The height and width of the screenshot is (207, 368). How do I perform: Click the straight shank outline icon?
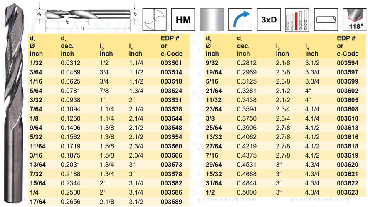325,19
